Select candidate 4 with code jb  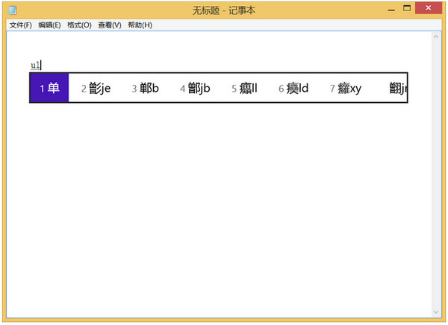tap(196, 88)
